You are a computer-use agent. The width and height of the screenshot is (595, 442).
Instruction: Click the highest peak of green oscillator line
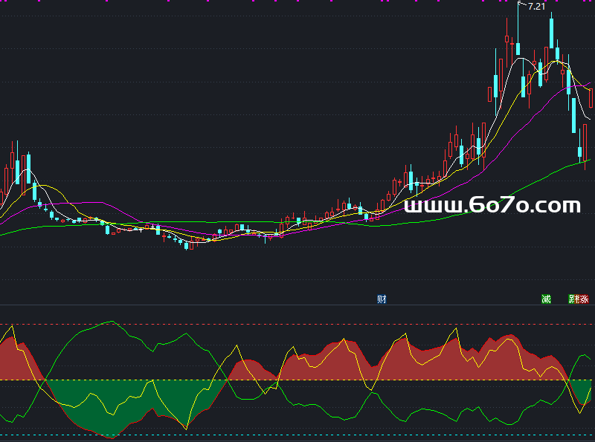[x=112, y=322]
